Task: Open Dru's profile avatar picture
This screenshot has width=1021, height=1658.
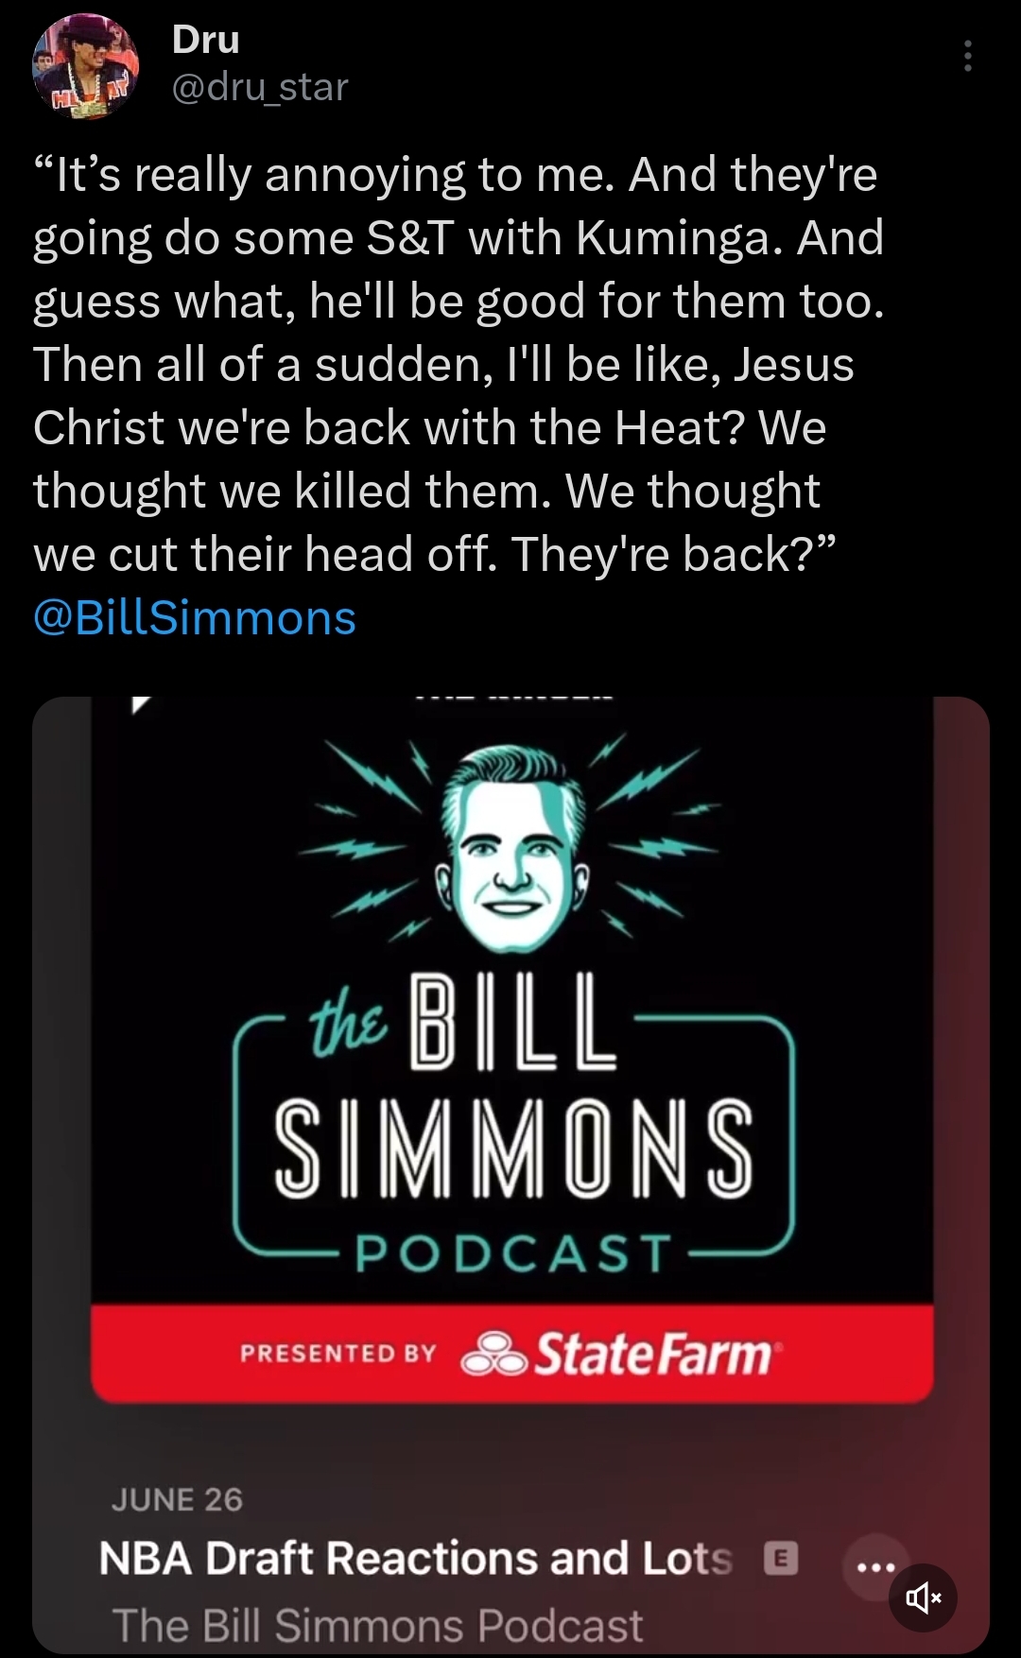Action: 86,66
